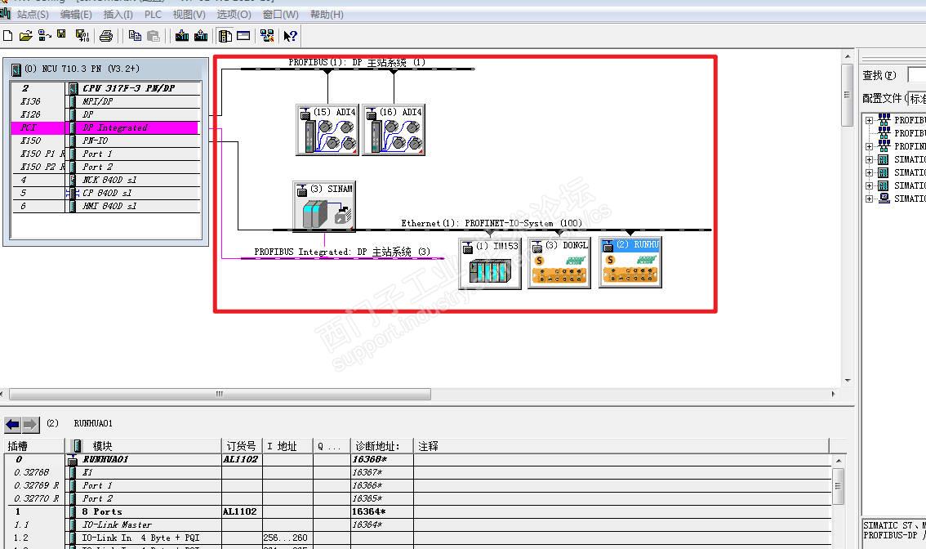This screenshot has width=926, height=549.
Task: Open the 配置文件 profile dropdown
Action: click(x=916, y=98)
